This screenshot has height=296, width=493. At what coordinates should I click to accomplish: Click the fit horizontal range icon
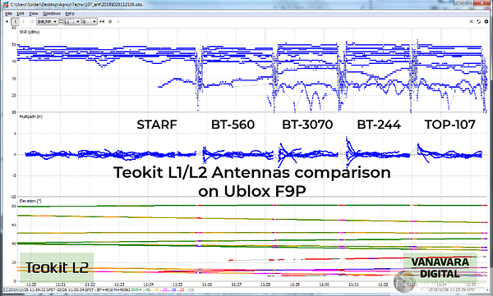pyautogui.click(x=102, y=21)
